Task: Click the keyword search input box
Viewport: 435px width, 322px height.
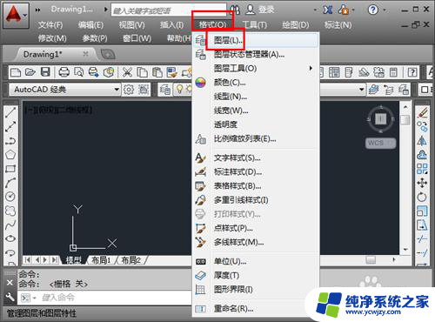Action: point(168,10)
